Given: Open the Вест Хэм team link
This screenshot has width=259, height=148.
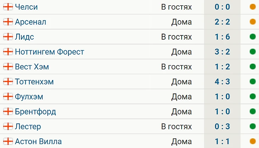Looking at the screenshot, I should [x=32, y=67].
